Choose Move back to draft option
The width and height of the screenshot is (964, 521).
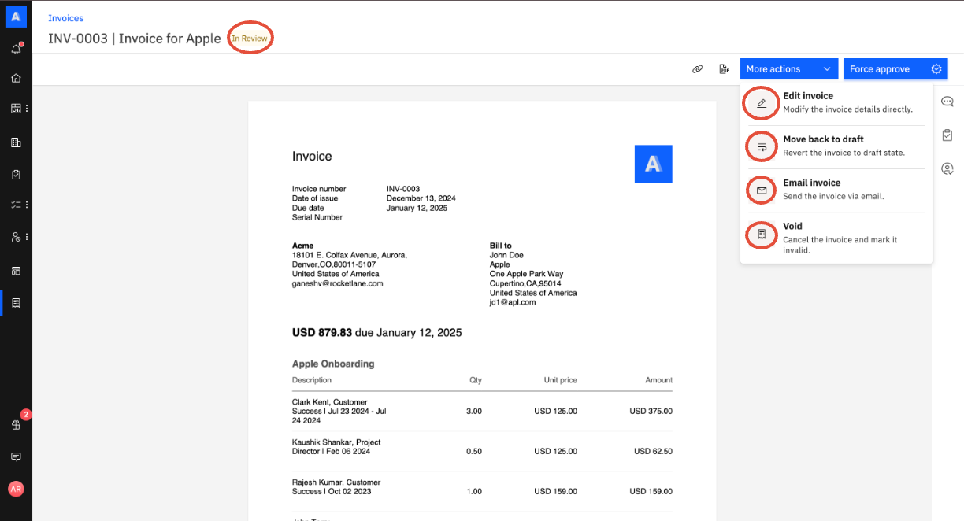[836, 146]
